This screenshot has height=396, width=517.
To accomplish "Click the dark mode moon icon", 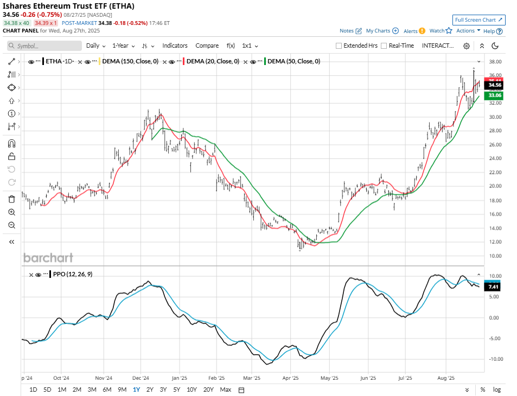I will click(495, 46).
